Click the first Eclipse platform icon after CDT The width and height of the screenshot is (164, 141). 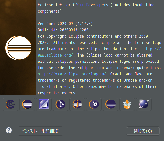pyautogui.click(x=27, y=104)
